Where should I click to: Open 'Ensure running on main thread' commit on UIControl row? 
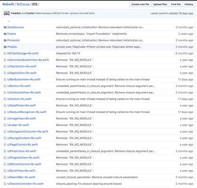(x=103, y=99)
